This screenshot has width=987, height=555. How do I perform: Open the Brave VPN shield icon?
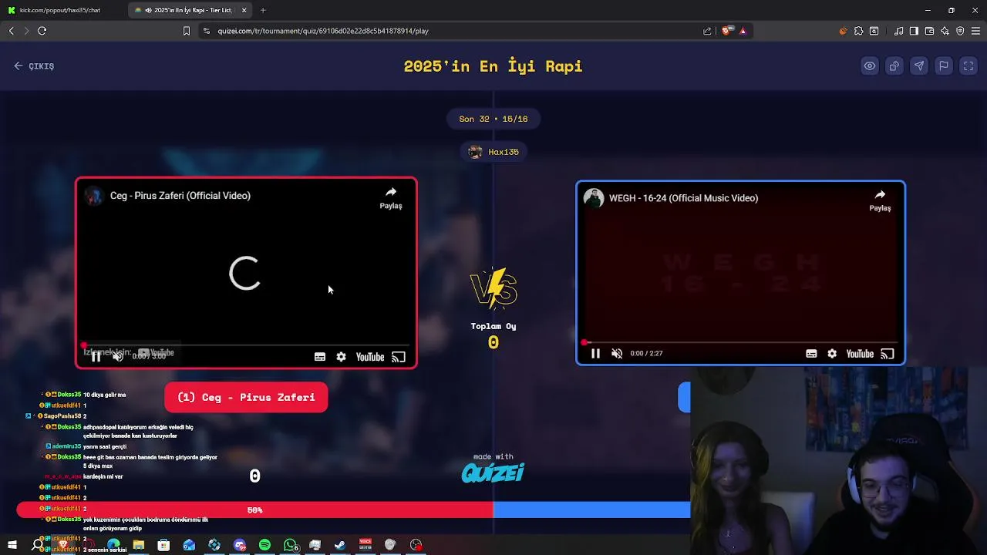(x=960, y=31)
